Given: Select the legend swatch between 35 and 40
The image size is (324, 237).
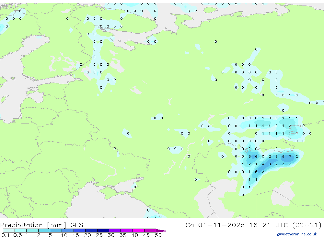Looking at the screenshot, I should (x=127, y=231).
